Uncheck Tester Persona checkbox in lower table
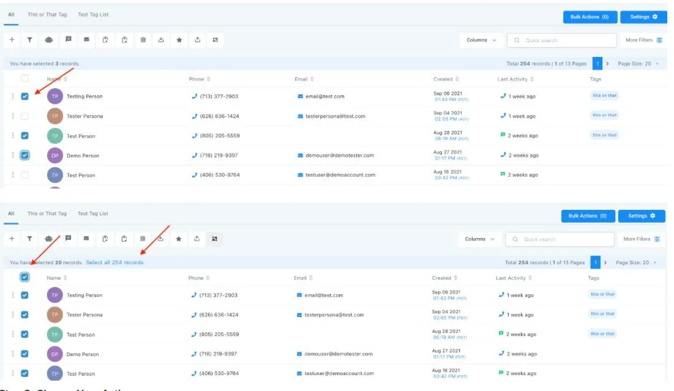 click(25, 315)
